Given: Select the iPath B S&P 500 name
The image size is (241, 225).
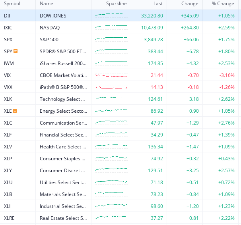Looking at the screenshot, I should click(x=63, y=87).
